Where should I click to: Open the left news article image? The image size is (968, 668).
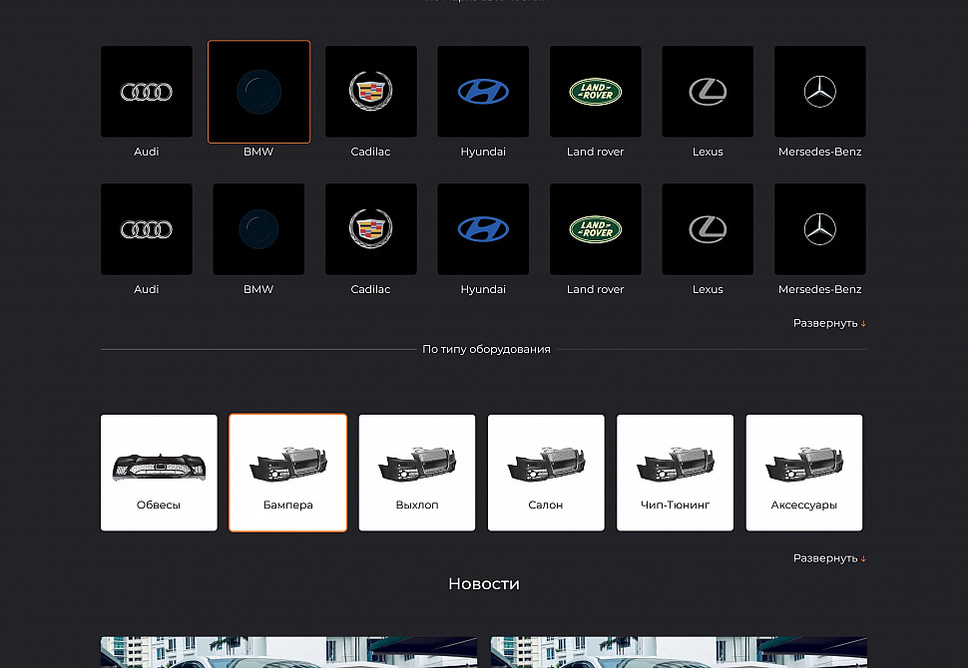pyautogui.click(x=288, y=652)
